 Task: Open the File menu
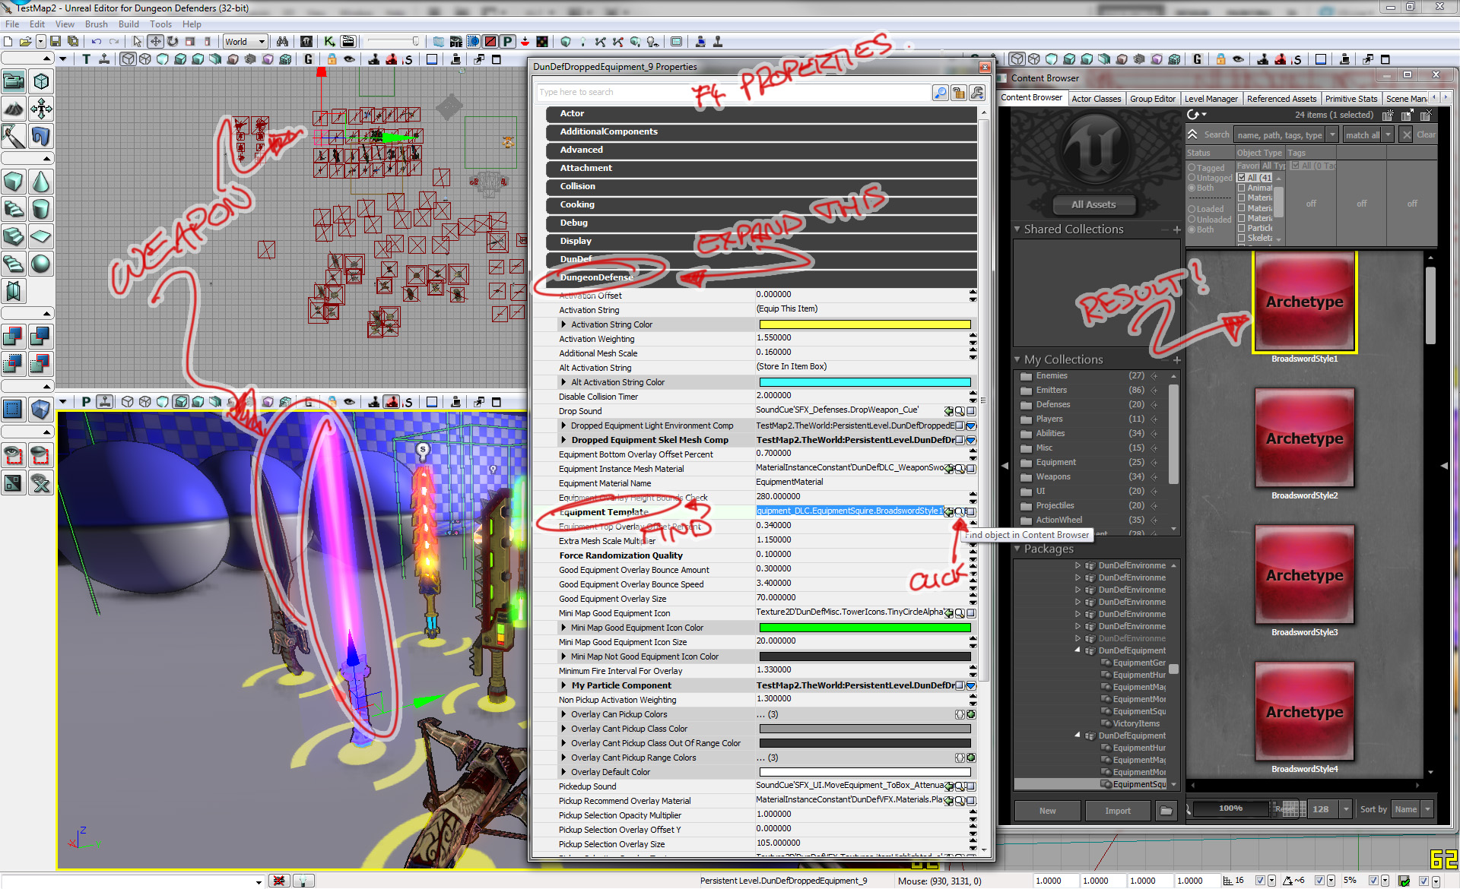click(x=12, y=24)
